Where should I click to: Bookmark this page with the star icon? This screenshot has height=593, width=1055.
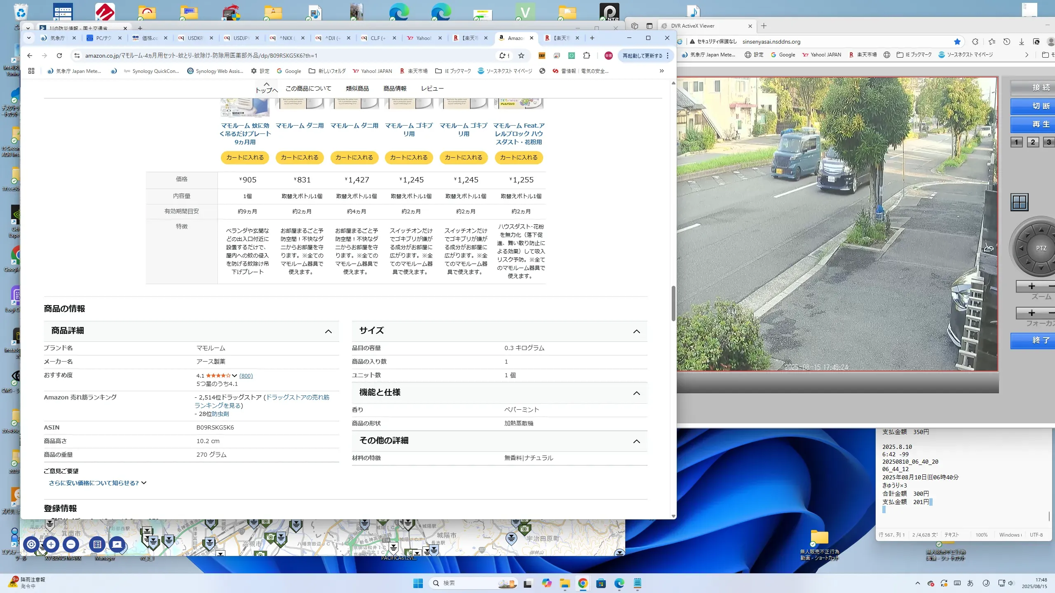point(521,56)
